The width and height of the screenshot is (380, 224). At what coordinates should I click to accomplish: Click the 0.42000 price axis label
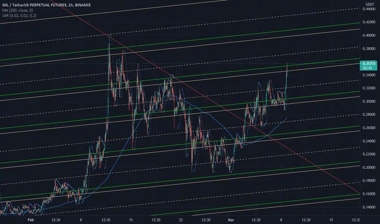pyautogui.click(x=369, y=22)
